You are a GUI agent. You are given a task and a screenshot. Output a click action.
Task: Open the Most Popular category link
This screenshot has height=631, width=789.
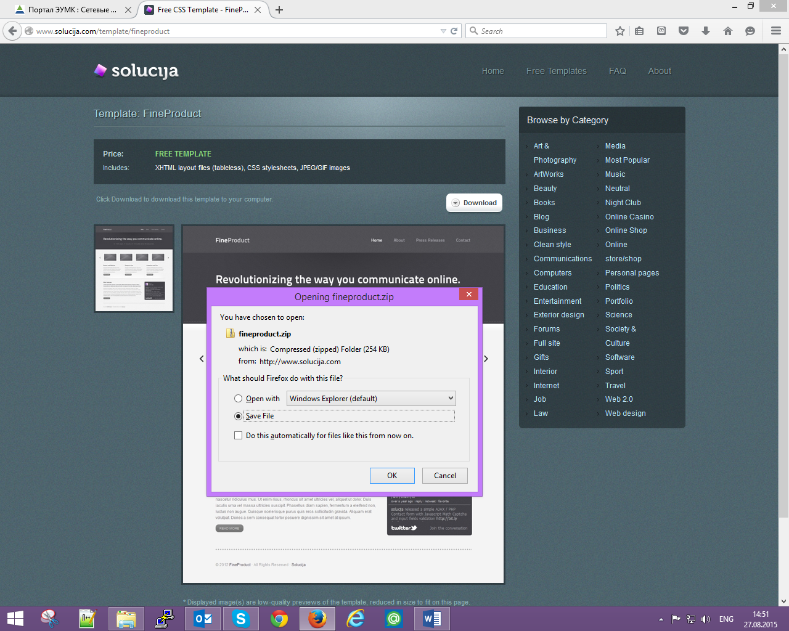628,160
